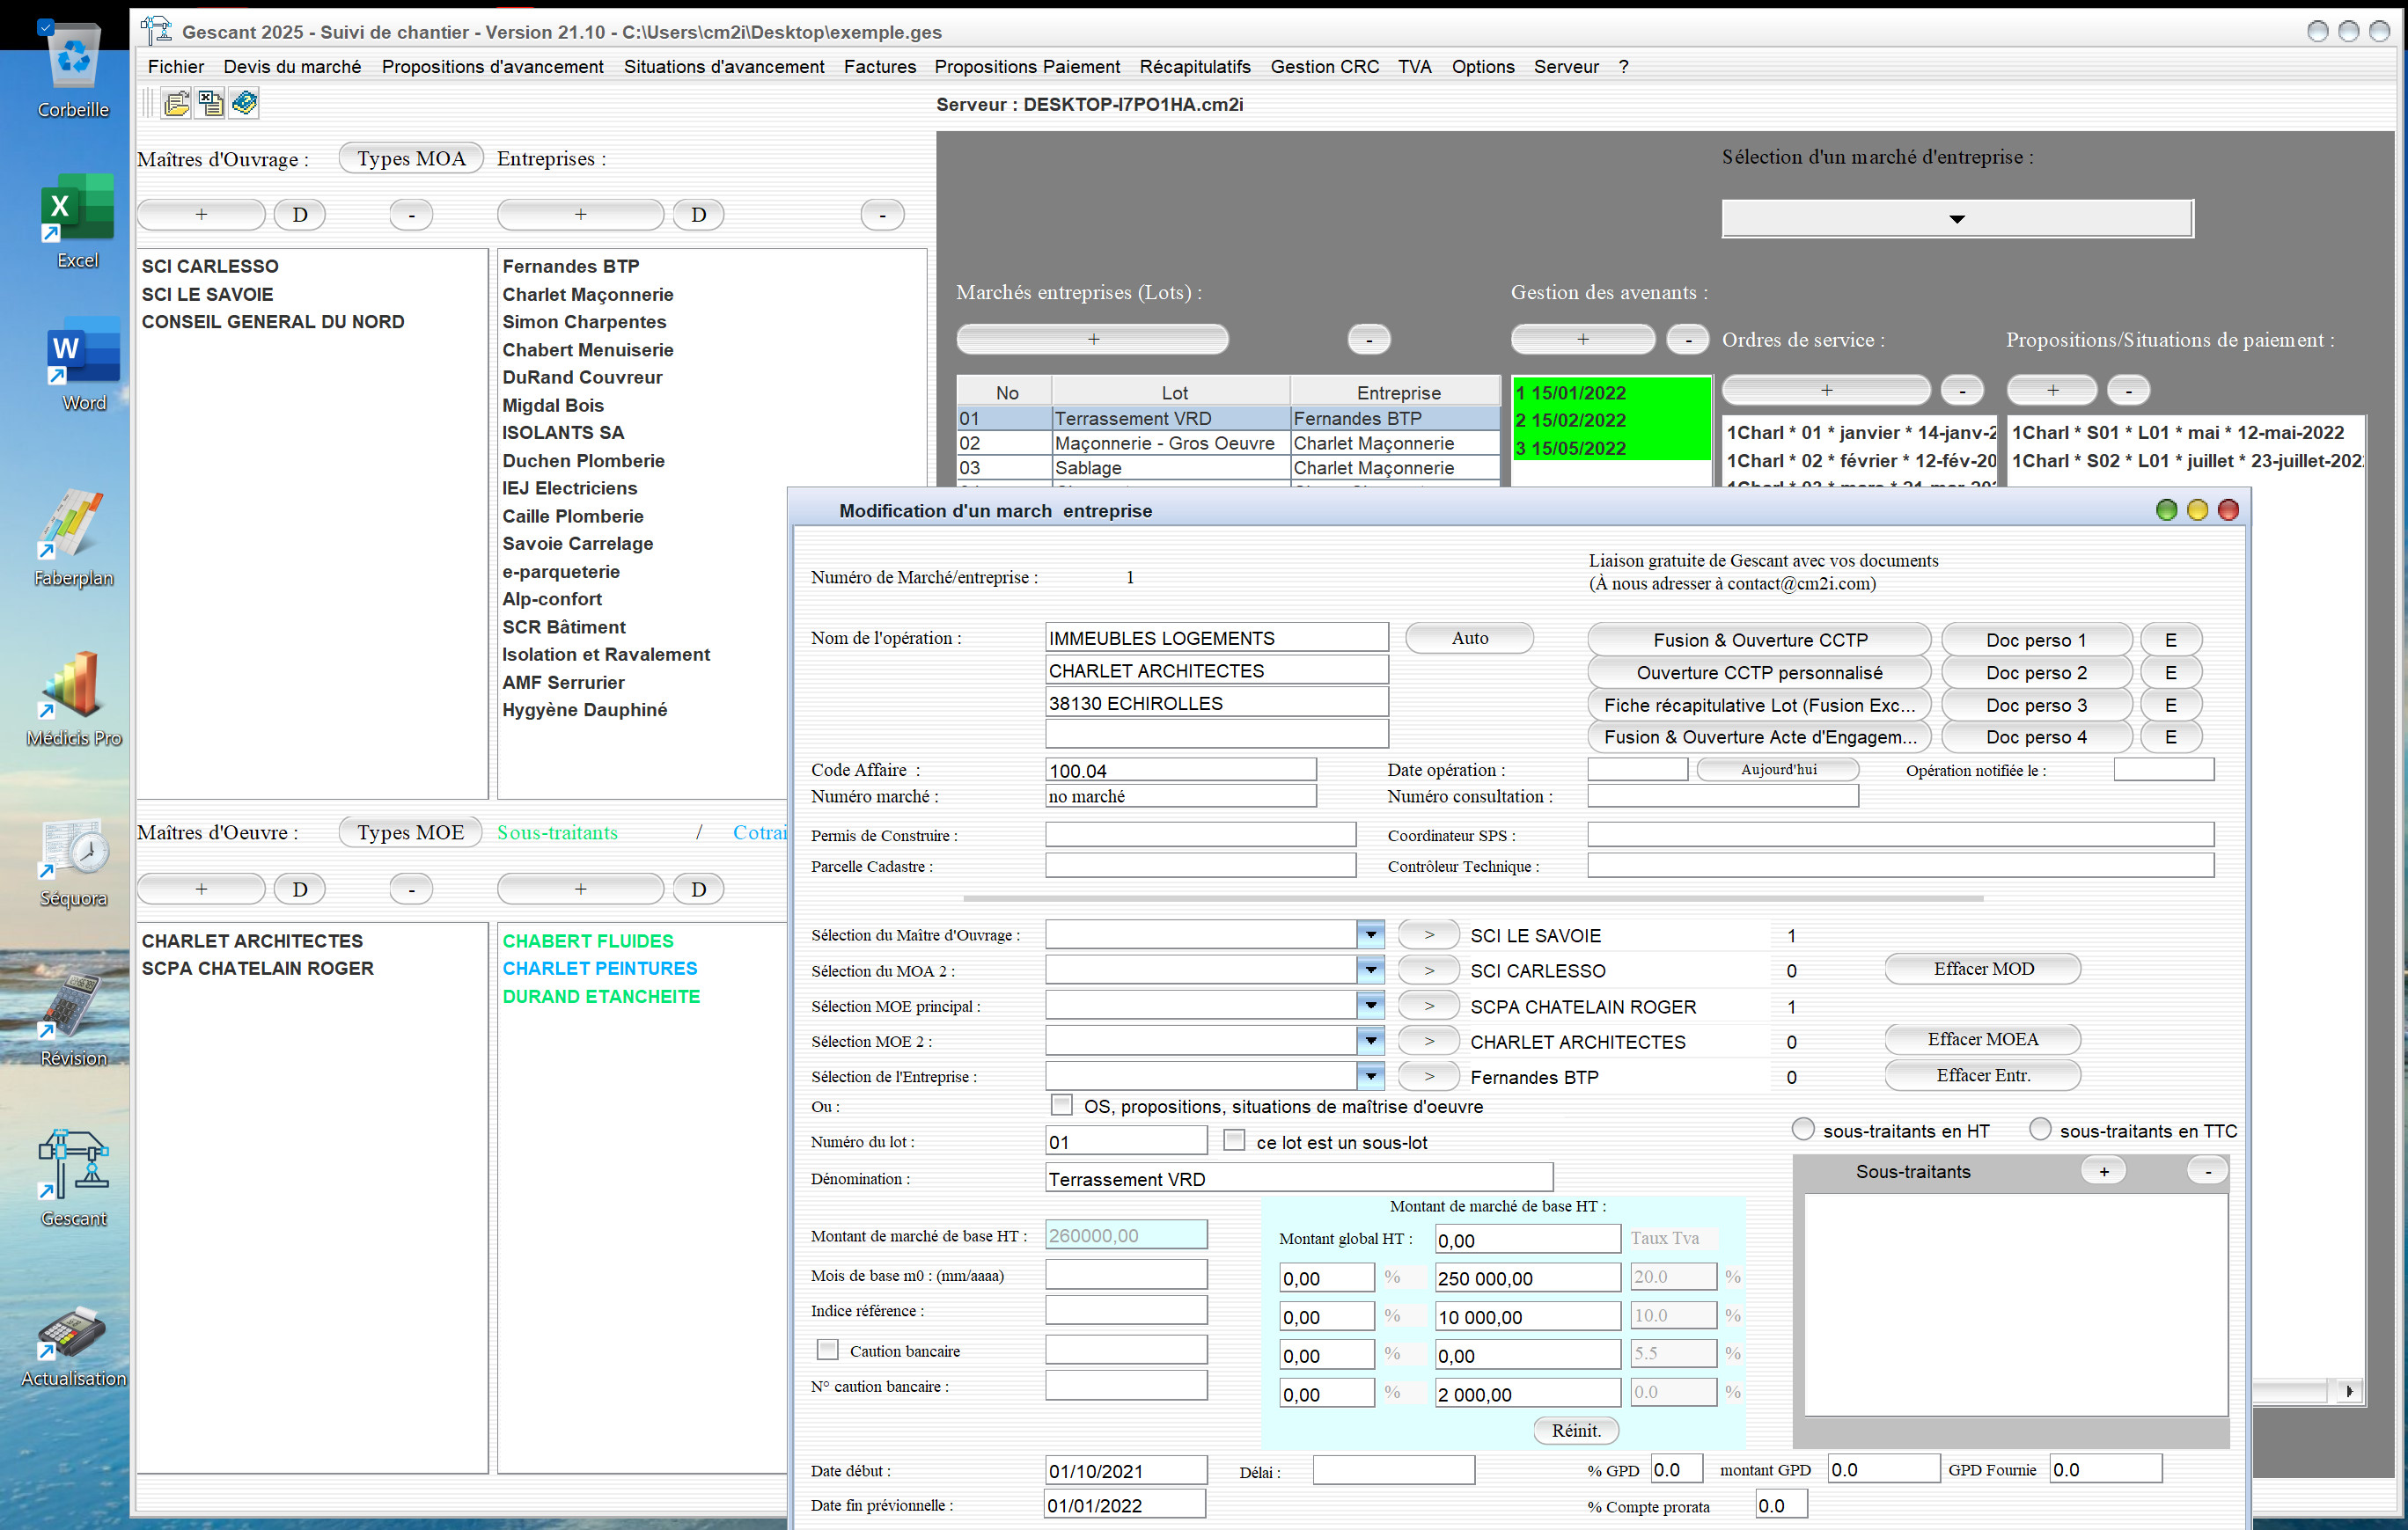This screenshot has width=2408, height=1530.
Task: Check the OS, propositions, situations de maîtrise d'oeuvre box
Action: (x=1061, y=1104)
